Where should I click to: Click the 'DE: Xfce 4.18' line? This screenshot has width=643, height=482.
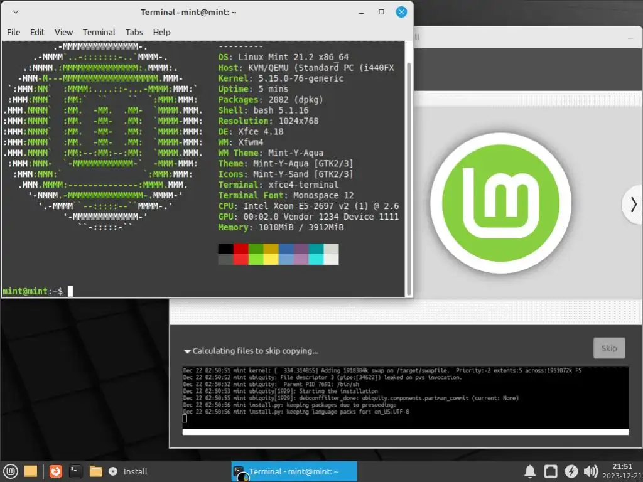251,132
